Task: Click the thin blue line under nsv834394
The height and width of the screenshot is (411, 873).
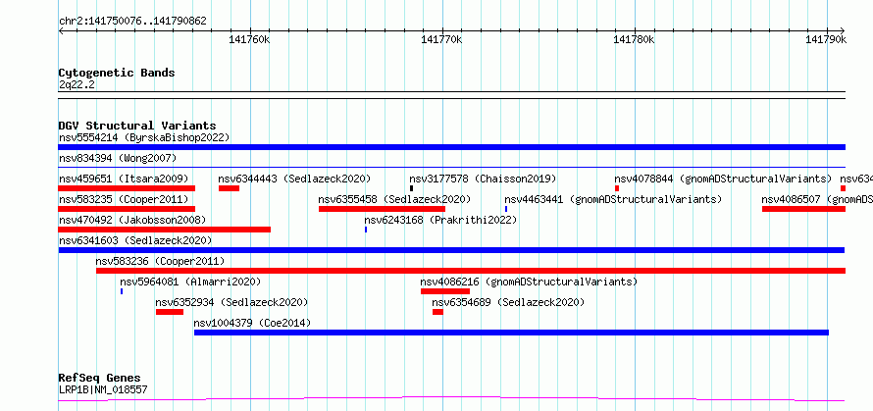Action: 452,167
